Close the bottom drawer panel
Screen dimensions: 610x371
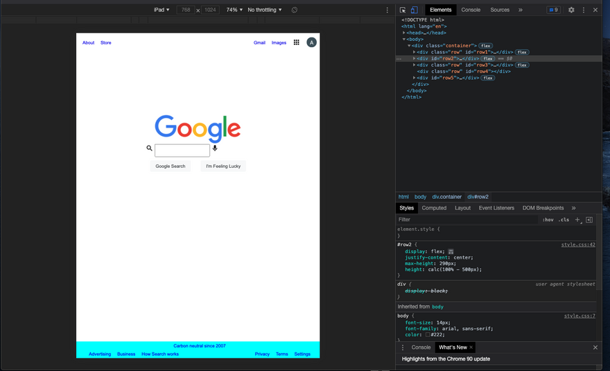(595, 347)
